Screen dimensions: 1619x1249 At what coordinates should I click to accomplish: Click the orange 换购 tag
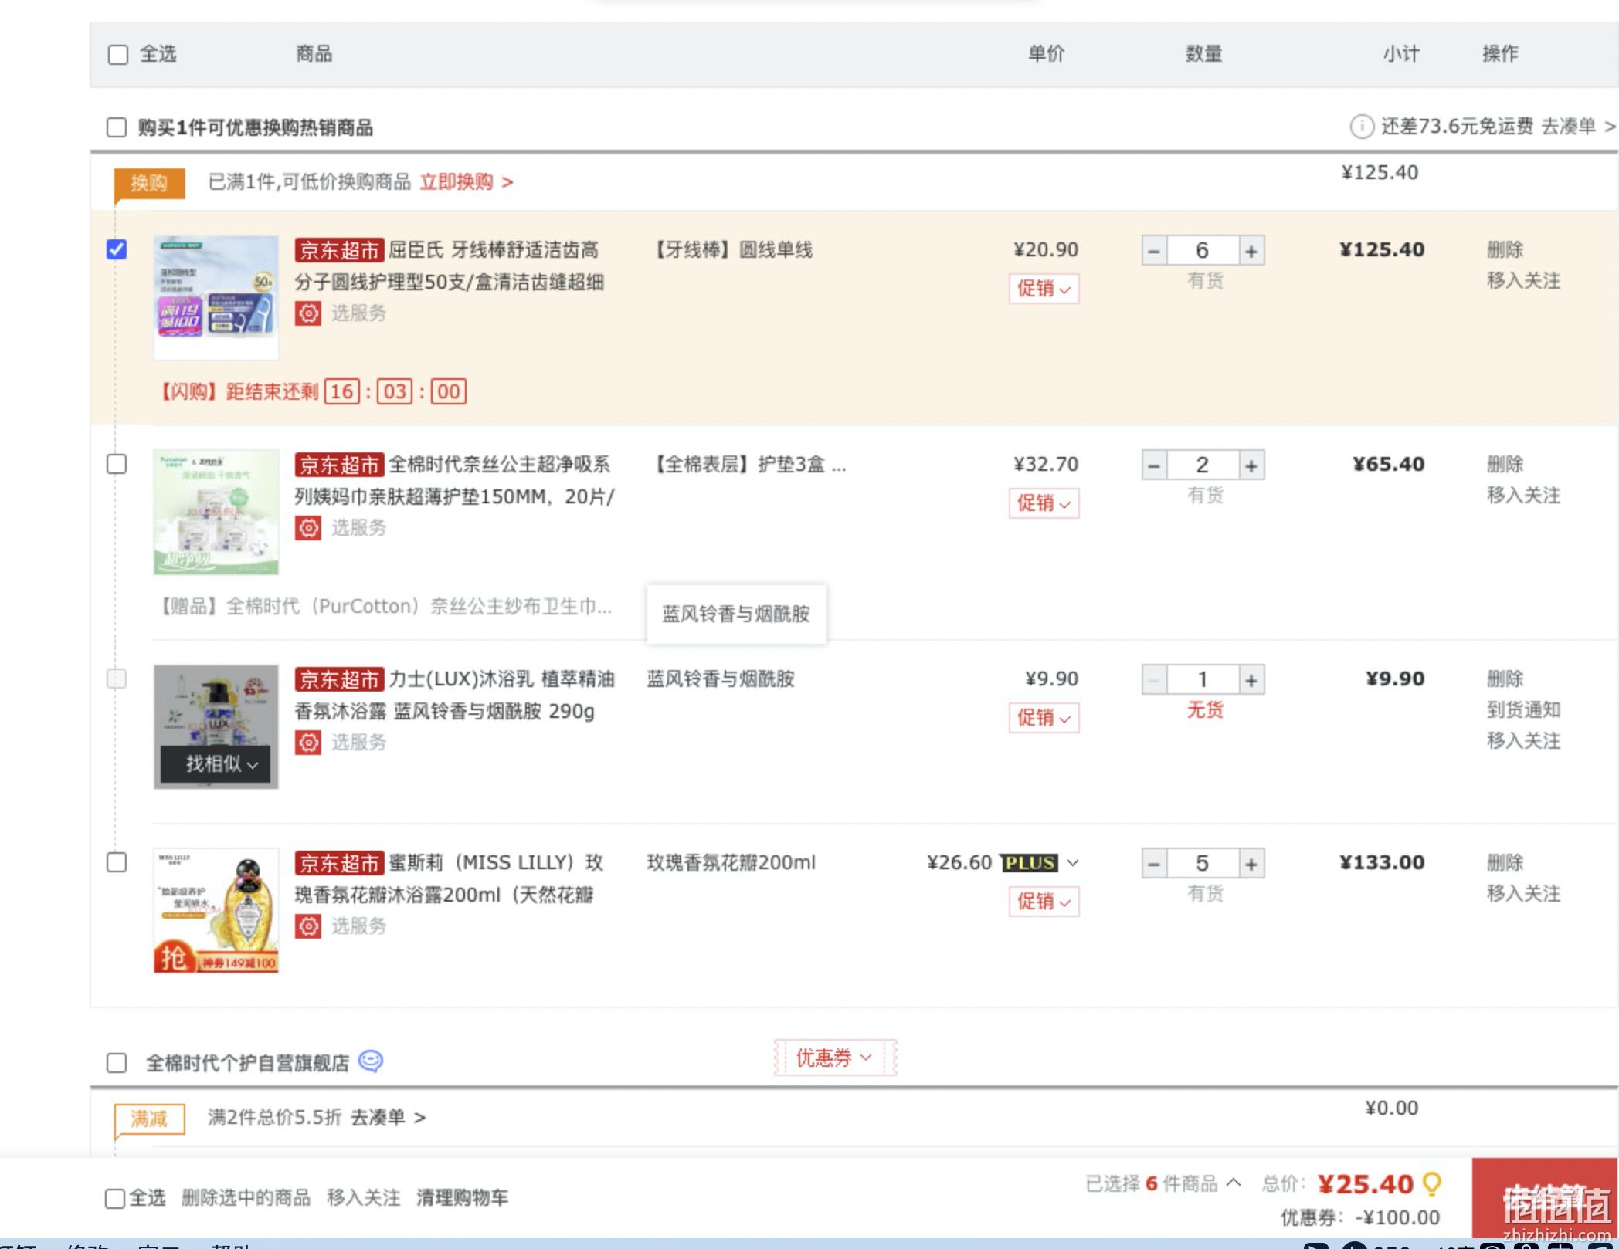pos(149,183)
